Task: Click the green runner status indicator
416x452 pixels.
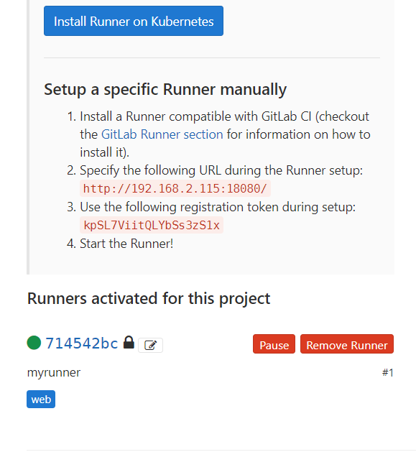Action: click(34, 343)
